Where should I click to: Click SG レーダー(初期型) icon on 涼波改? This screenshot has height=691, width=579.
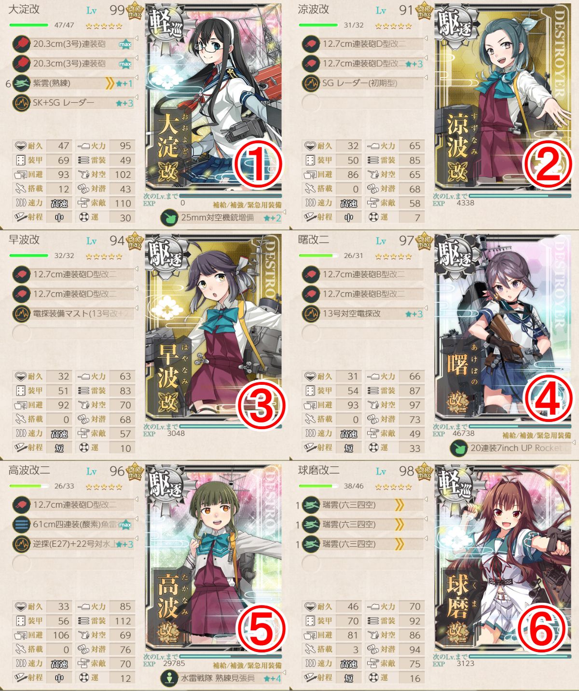(x=311, y=83)
